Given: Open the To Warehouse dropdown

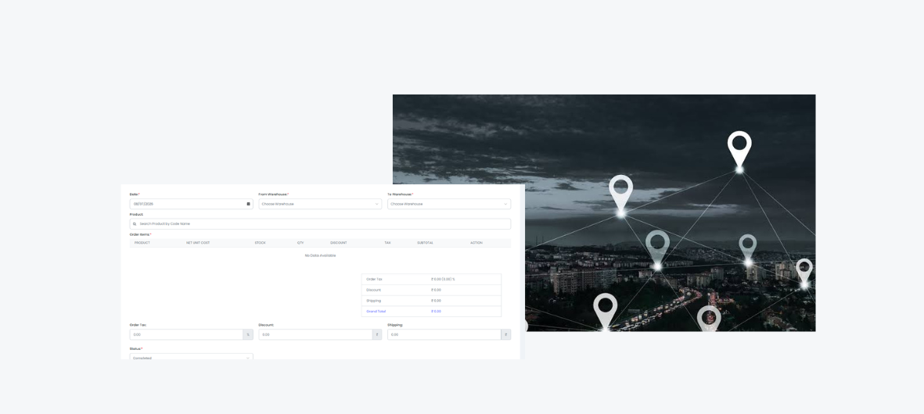Looking at the screenshot, I should (449, 204).
